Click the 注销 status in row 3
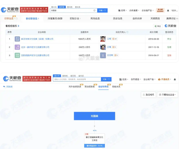183x149 pixels. [x=169, y=55]
